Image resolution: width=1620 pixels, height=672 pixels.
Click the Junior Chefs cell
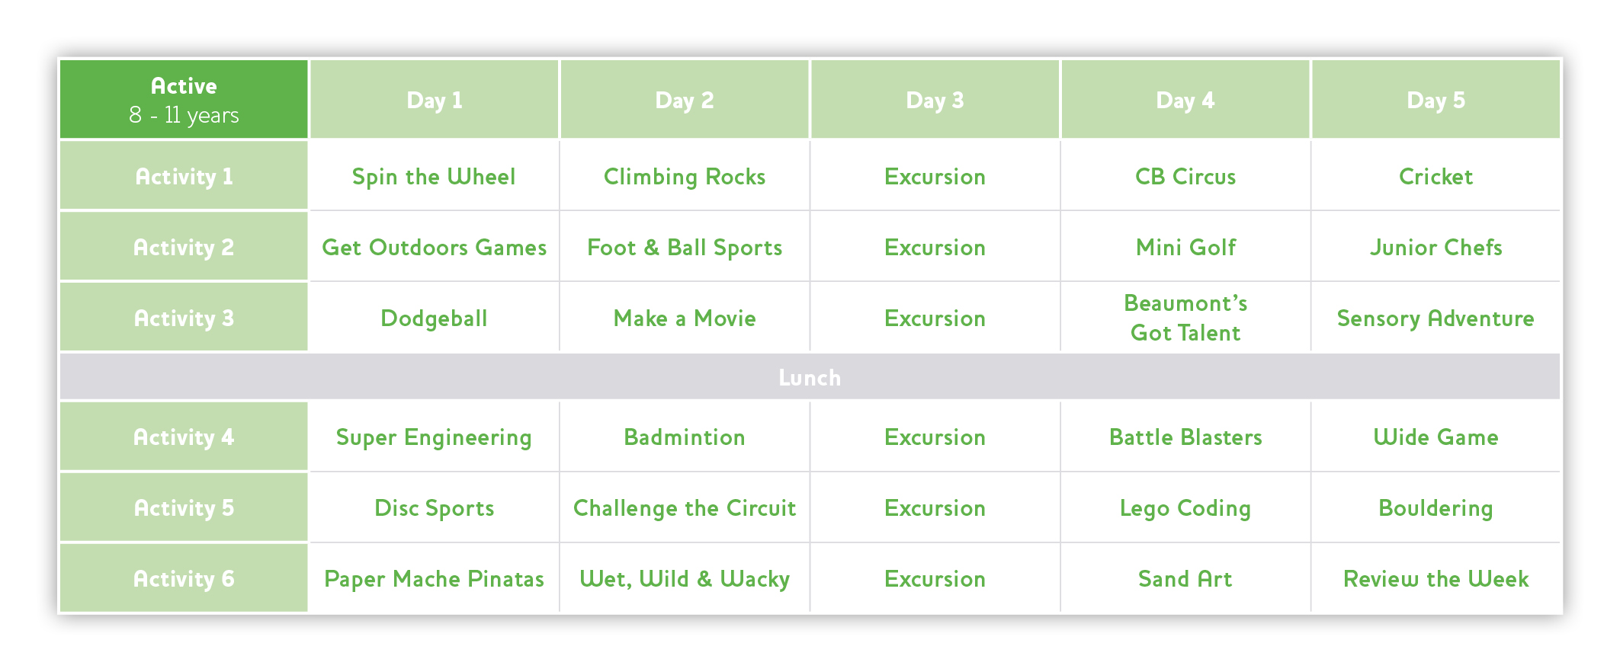coord(1436,247)
